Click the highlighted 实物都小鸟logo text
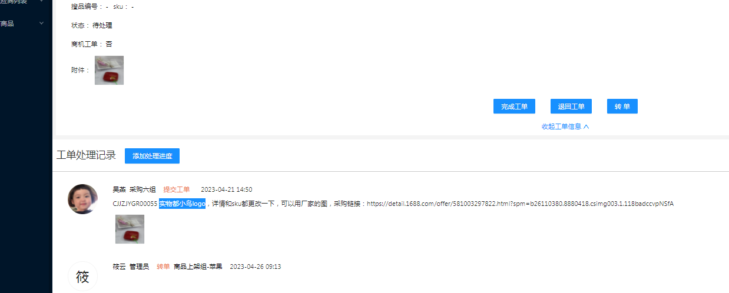Screen dimensions: 729x293 pyautogui.click(x=182, y=204)
